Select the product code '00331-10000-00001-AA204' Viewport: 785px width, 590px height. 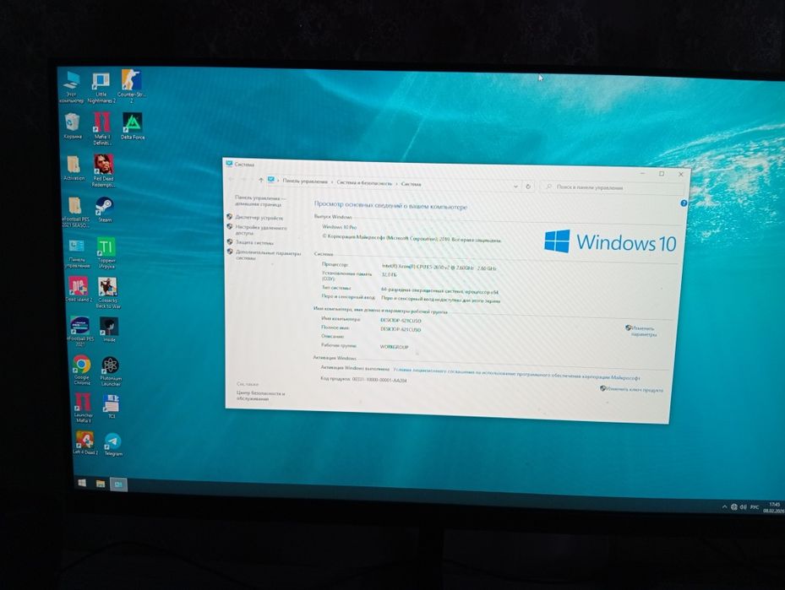379,380
